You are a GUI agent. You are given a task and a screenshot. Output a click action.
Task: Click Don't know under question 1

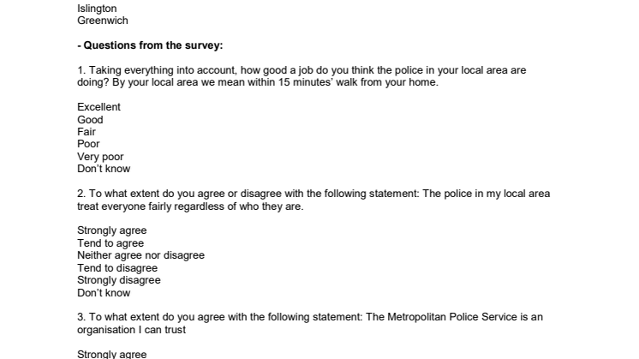pyautogui.click(x=104, y=169)
